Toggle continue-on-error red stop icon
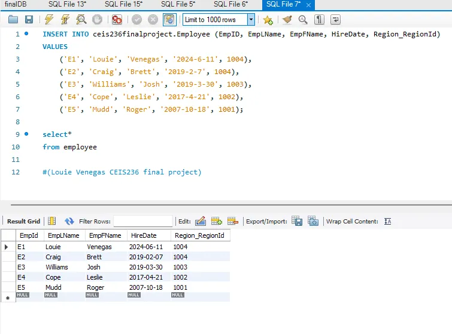The width and height of the screenshot is (452, 334). pos(117,20)
